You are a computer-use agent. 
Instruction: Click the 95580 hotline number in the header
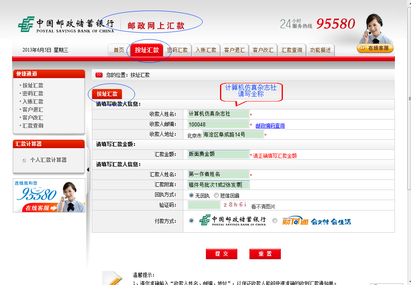pyautogui.click(x=336, y=24)
